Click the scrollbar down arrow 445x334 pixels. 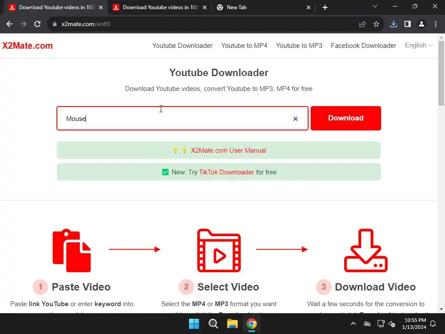pos(442,309)
